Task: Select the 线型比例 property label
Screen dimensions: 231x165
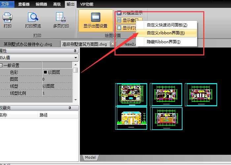Action: 18,93
